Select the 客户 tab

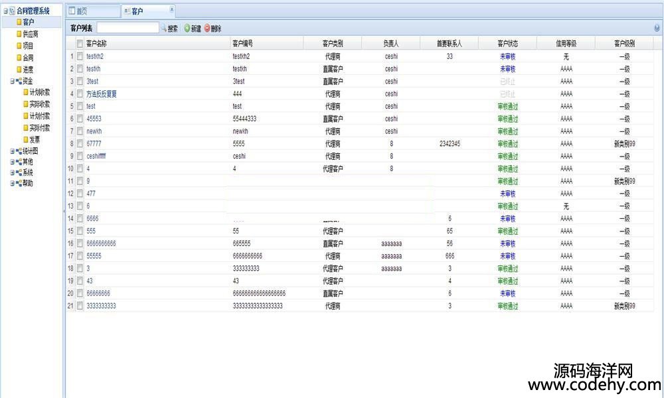click(148, 11)
